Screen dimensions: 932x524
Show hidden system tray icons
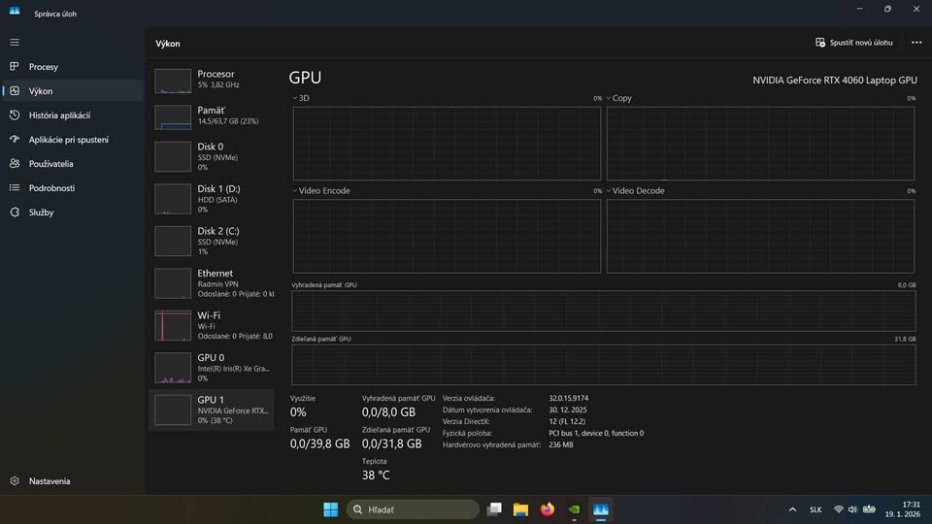(792, 509)
